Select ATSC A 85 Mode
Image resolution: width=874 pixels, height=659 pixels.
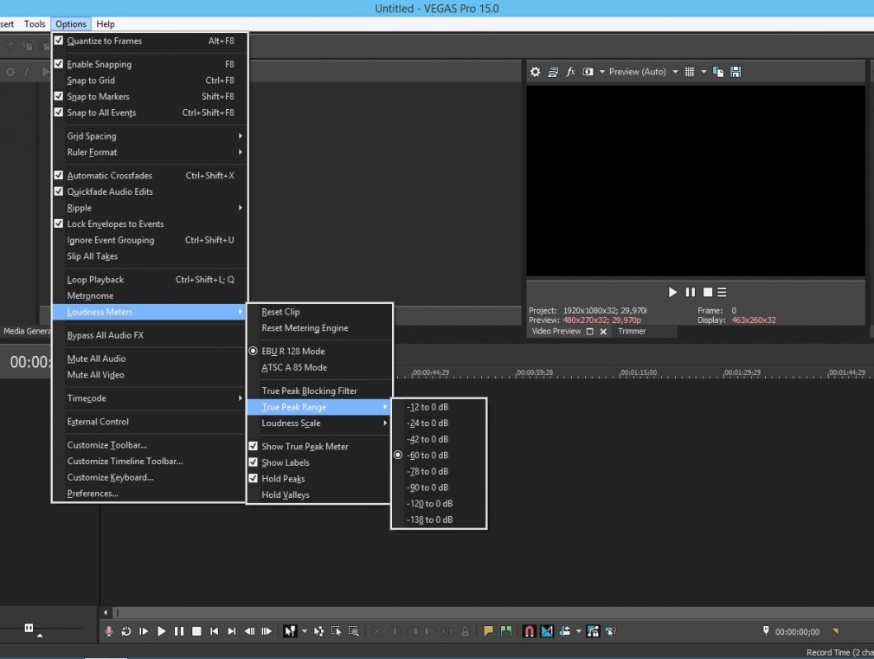point(319,368)
